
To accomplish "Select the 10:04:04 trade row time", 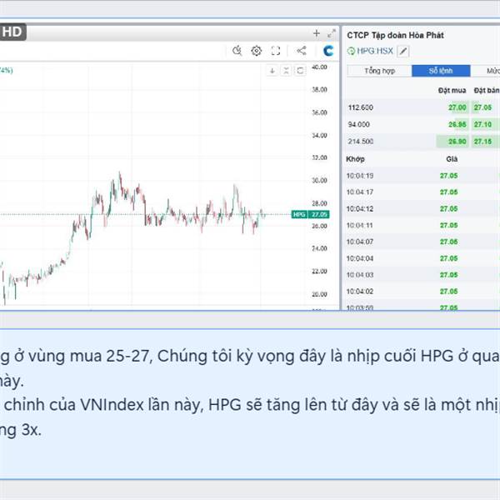I will (360, 258).
